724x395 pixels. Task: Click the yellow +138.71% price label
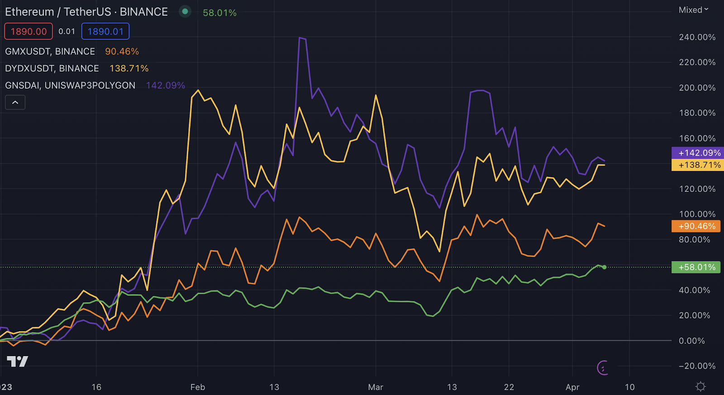click(698, 165)
